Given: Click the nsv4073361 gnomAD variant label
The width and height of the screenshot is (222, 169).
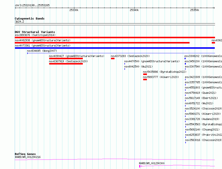Looking at the screenshot, I should point(43,45).
